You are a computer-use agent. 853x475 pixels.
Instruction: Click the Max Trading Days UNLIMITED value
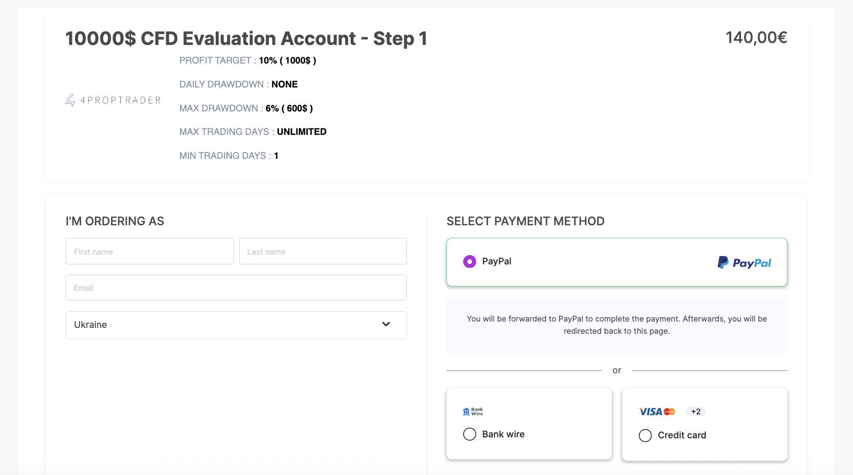click(x=302, y=132)
